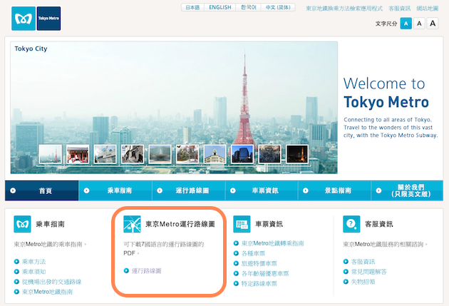449x306 pixels.
Task: Select the red temple gate thumbnail
Action: pos(78,154)
